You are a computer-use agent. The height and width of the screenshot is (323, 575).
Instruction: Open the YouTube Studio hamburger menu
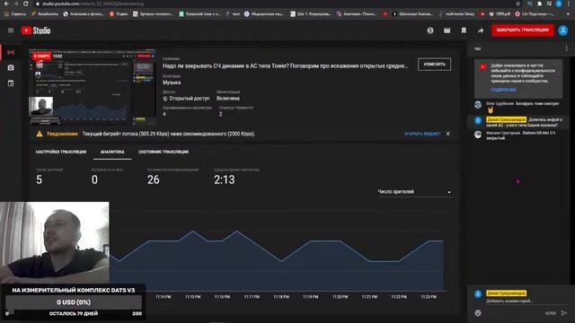[x=11, y=31]
